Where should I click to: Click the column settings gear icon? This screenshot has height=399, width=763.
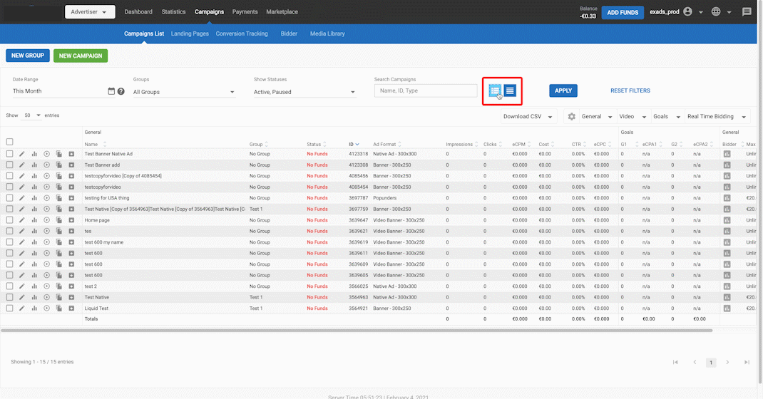click(x=571, y=117)
